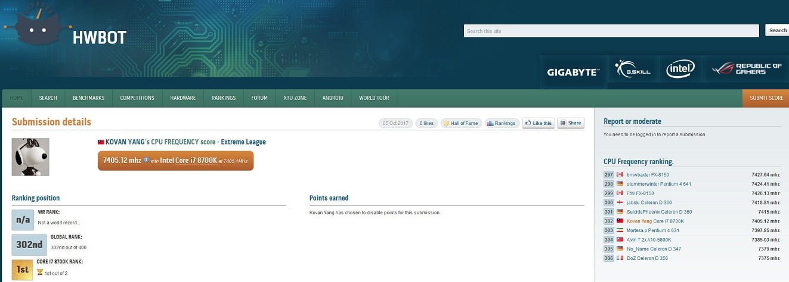789x282 pixels.
Task: Click the Taiwan flag beside KOVAN YANG
Action: click(101, 142)
